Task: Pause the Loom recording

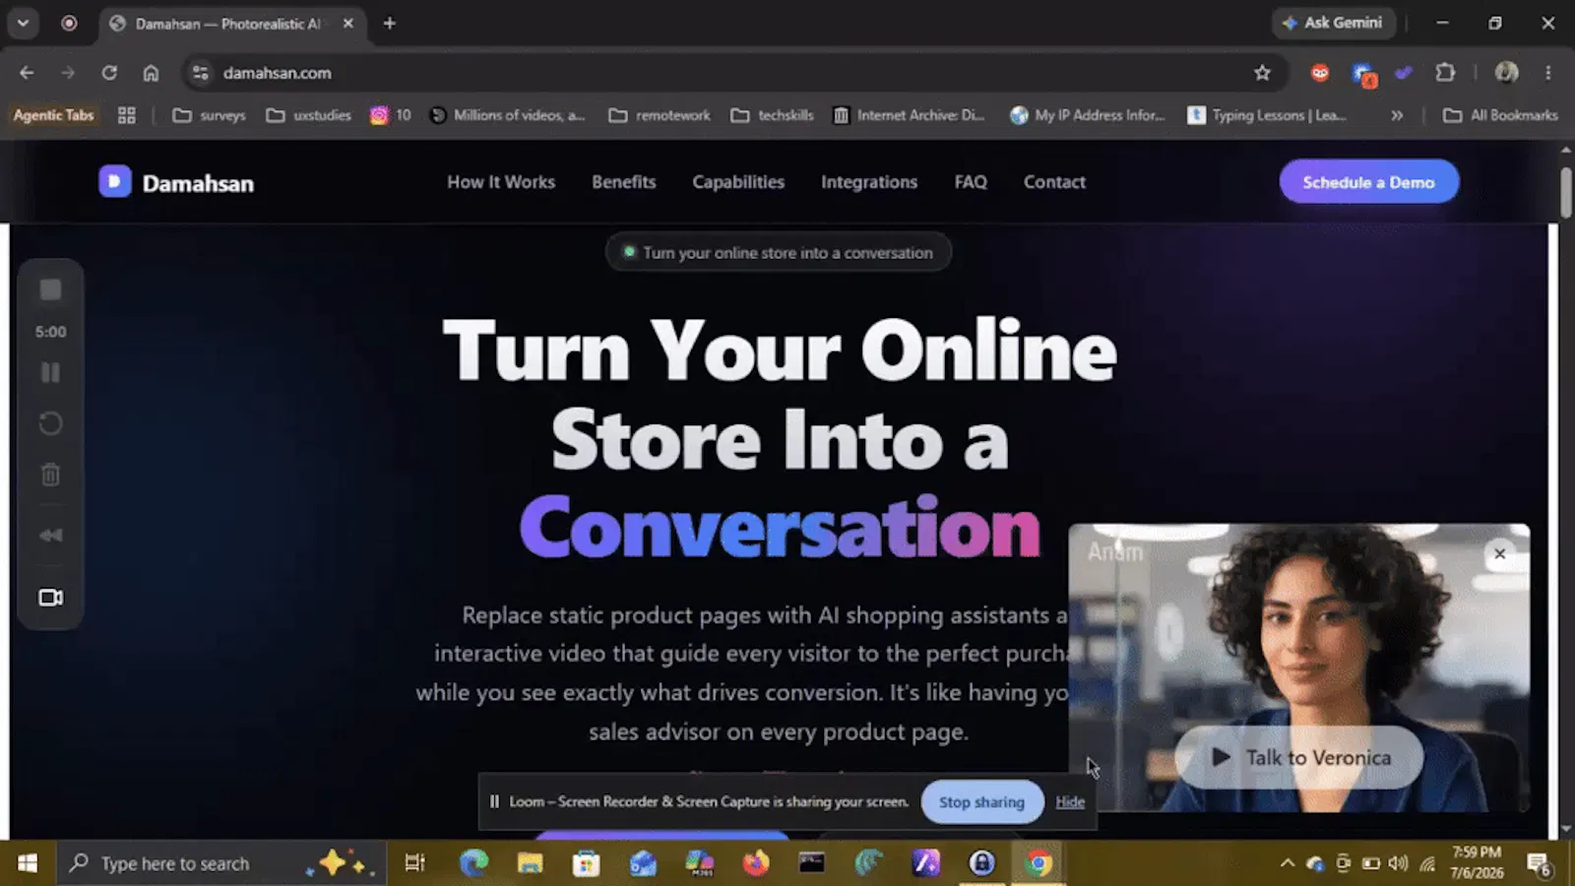Action: [x=50, y=372]
